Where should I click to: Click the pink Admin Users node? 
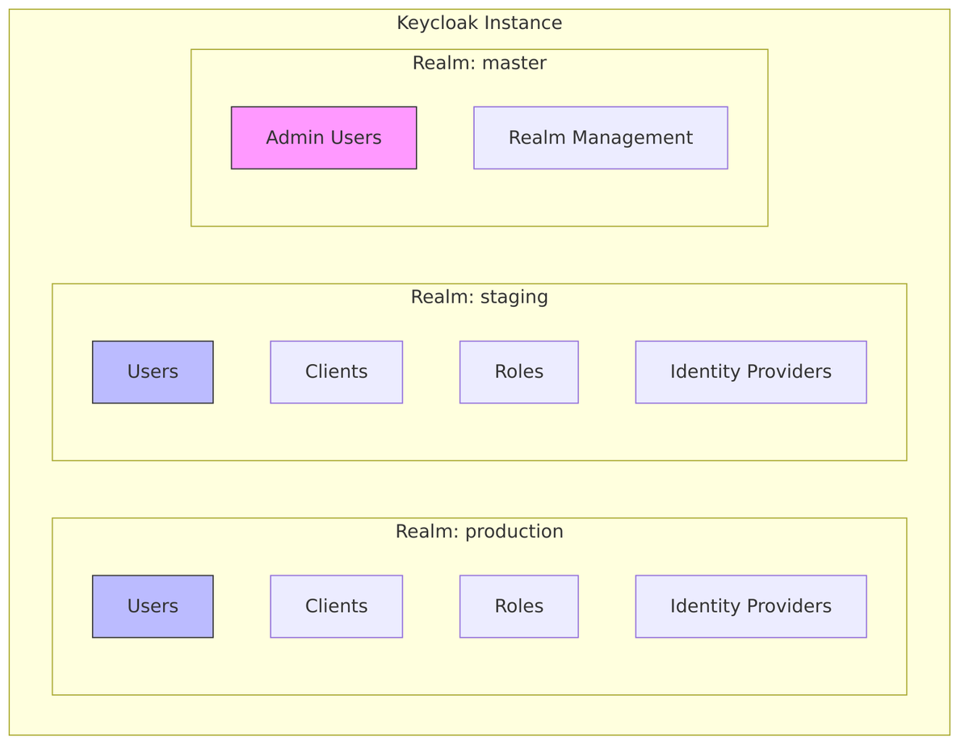pos(323,138)
